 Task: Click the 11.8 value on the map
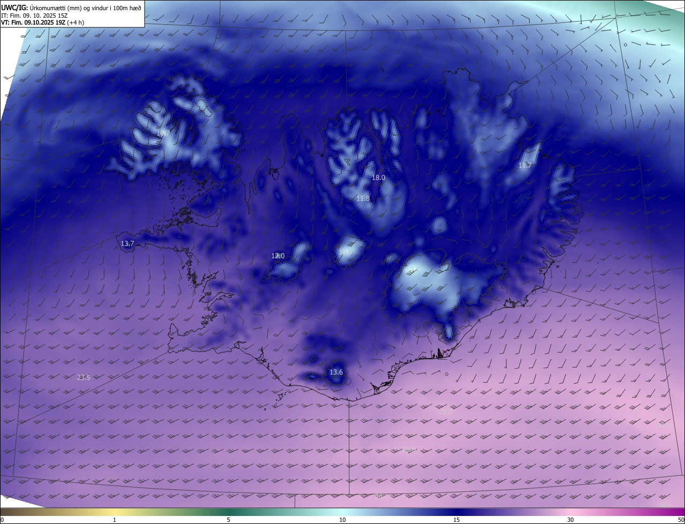pyautogui.click(x=363, y=198)
